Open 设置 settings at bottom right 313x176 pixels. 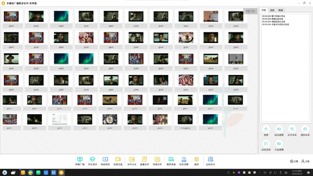tap(294, 161)
